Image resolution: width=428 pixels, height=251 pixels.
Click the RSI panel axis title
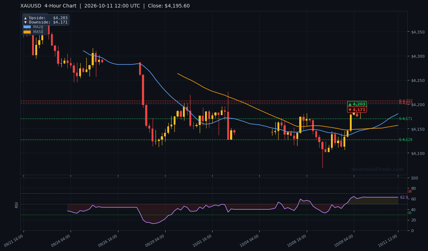(16, 205)
